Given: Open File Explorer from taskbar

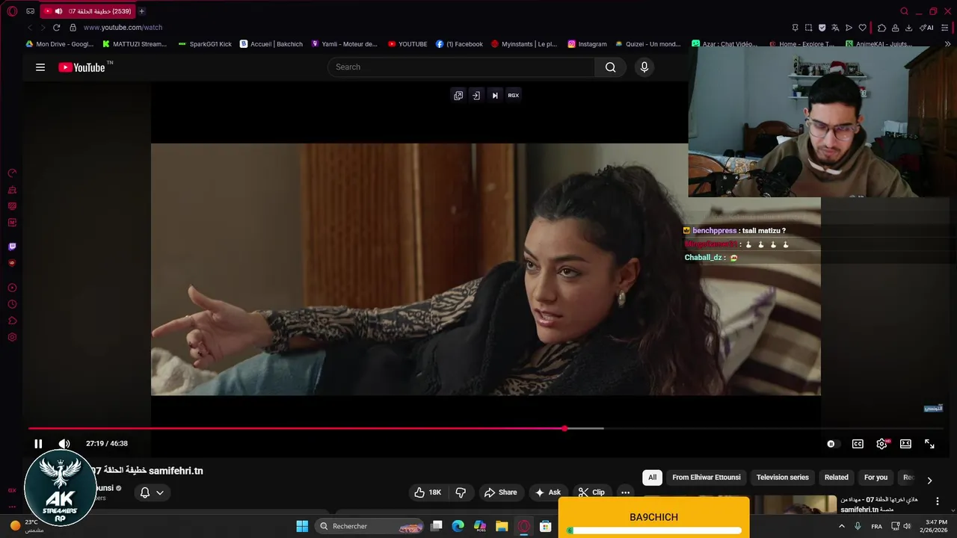Looking at the screenshot, I should pyautogui.click(x=502, y=526).
